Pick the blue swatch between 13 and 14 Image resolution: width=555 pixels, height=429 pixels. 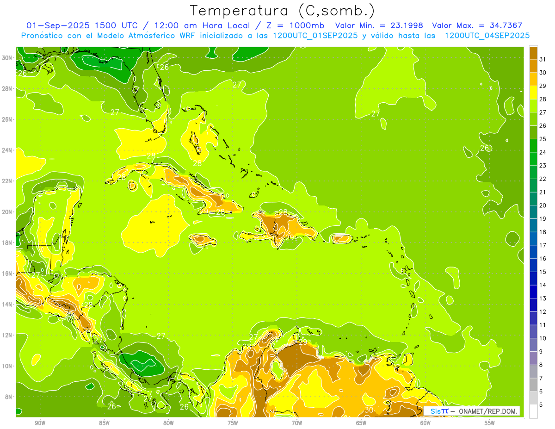pos(533,292)
